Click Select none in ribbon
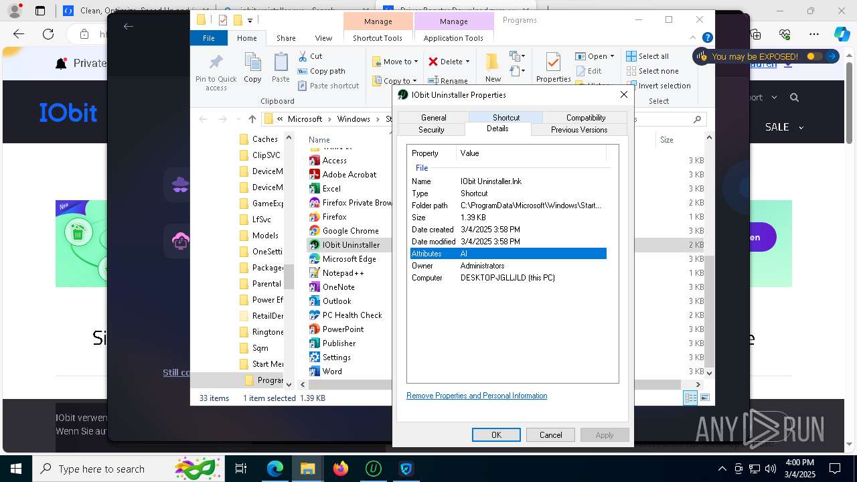Image resolution: width=857 pixels, height=482 pixels. coord(652,71)
